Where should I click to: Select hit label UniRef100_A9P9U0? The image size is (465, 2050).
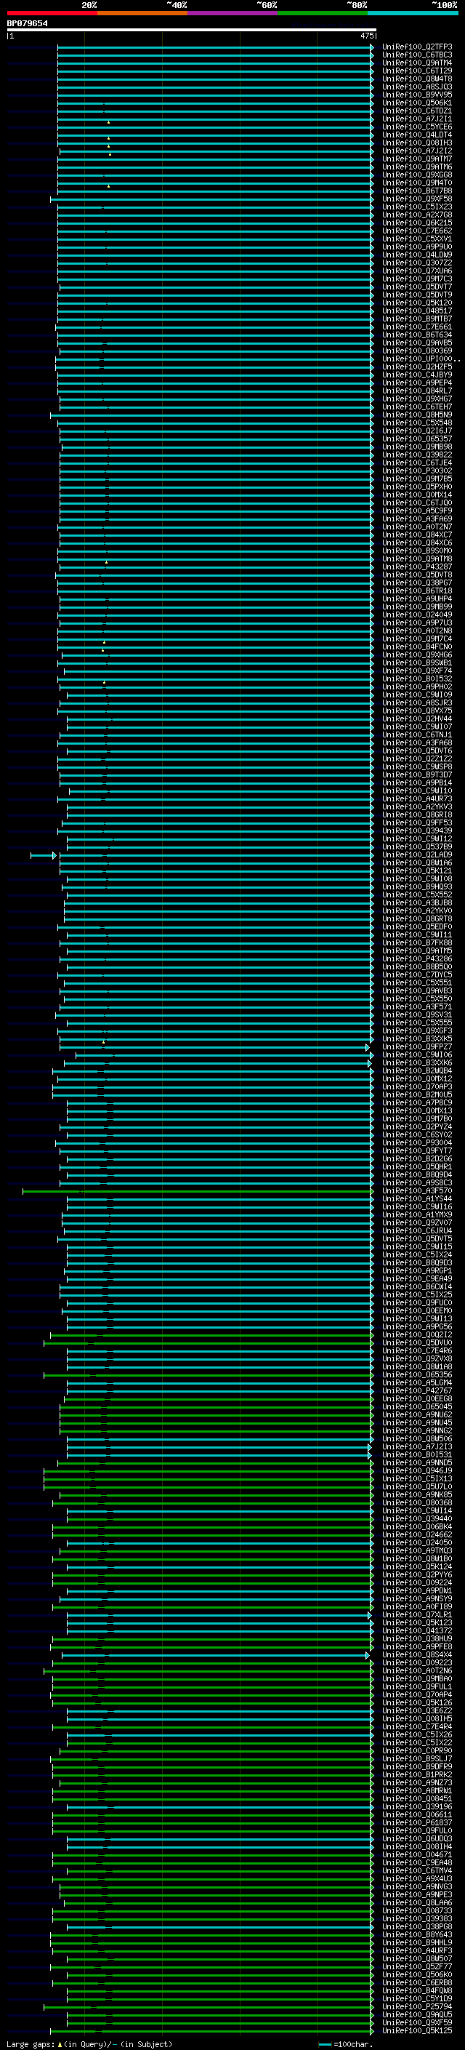[x=416, y=247]
